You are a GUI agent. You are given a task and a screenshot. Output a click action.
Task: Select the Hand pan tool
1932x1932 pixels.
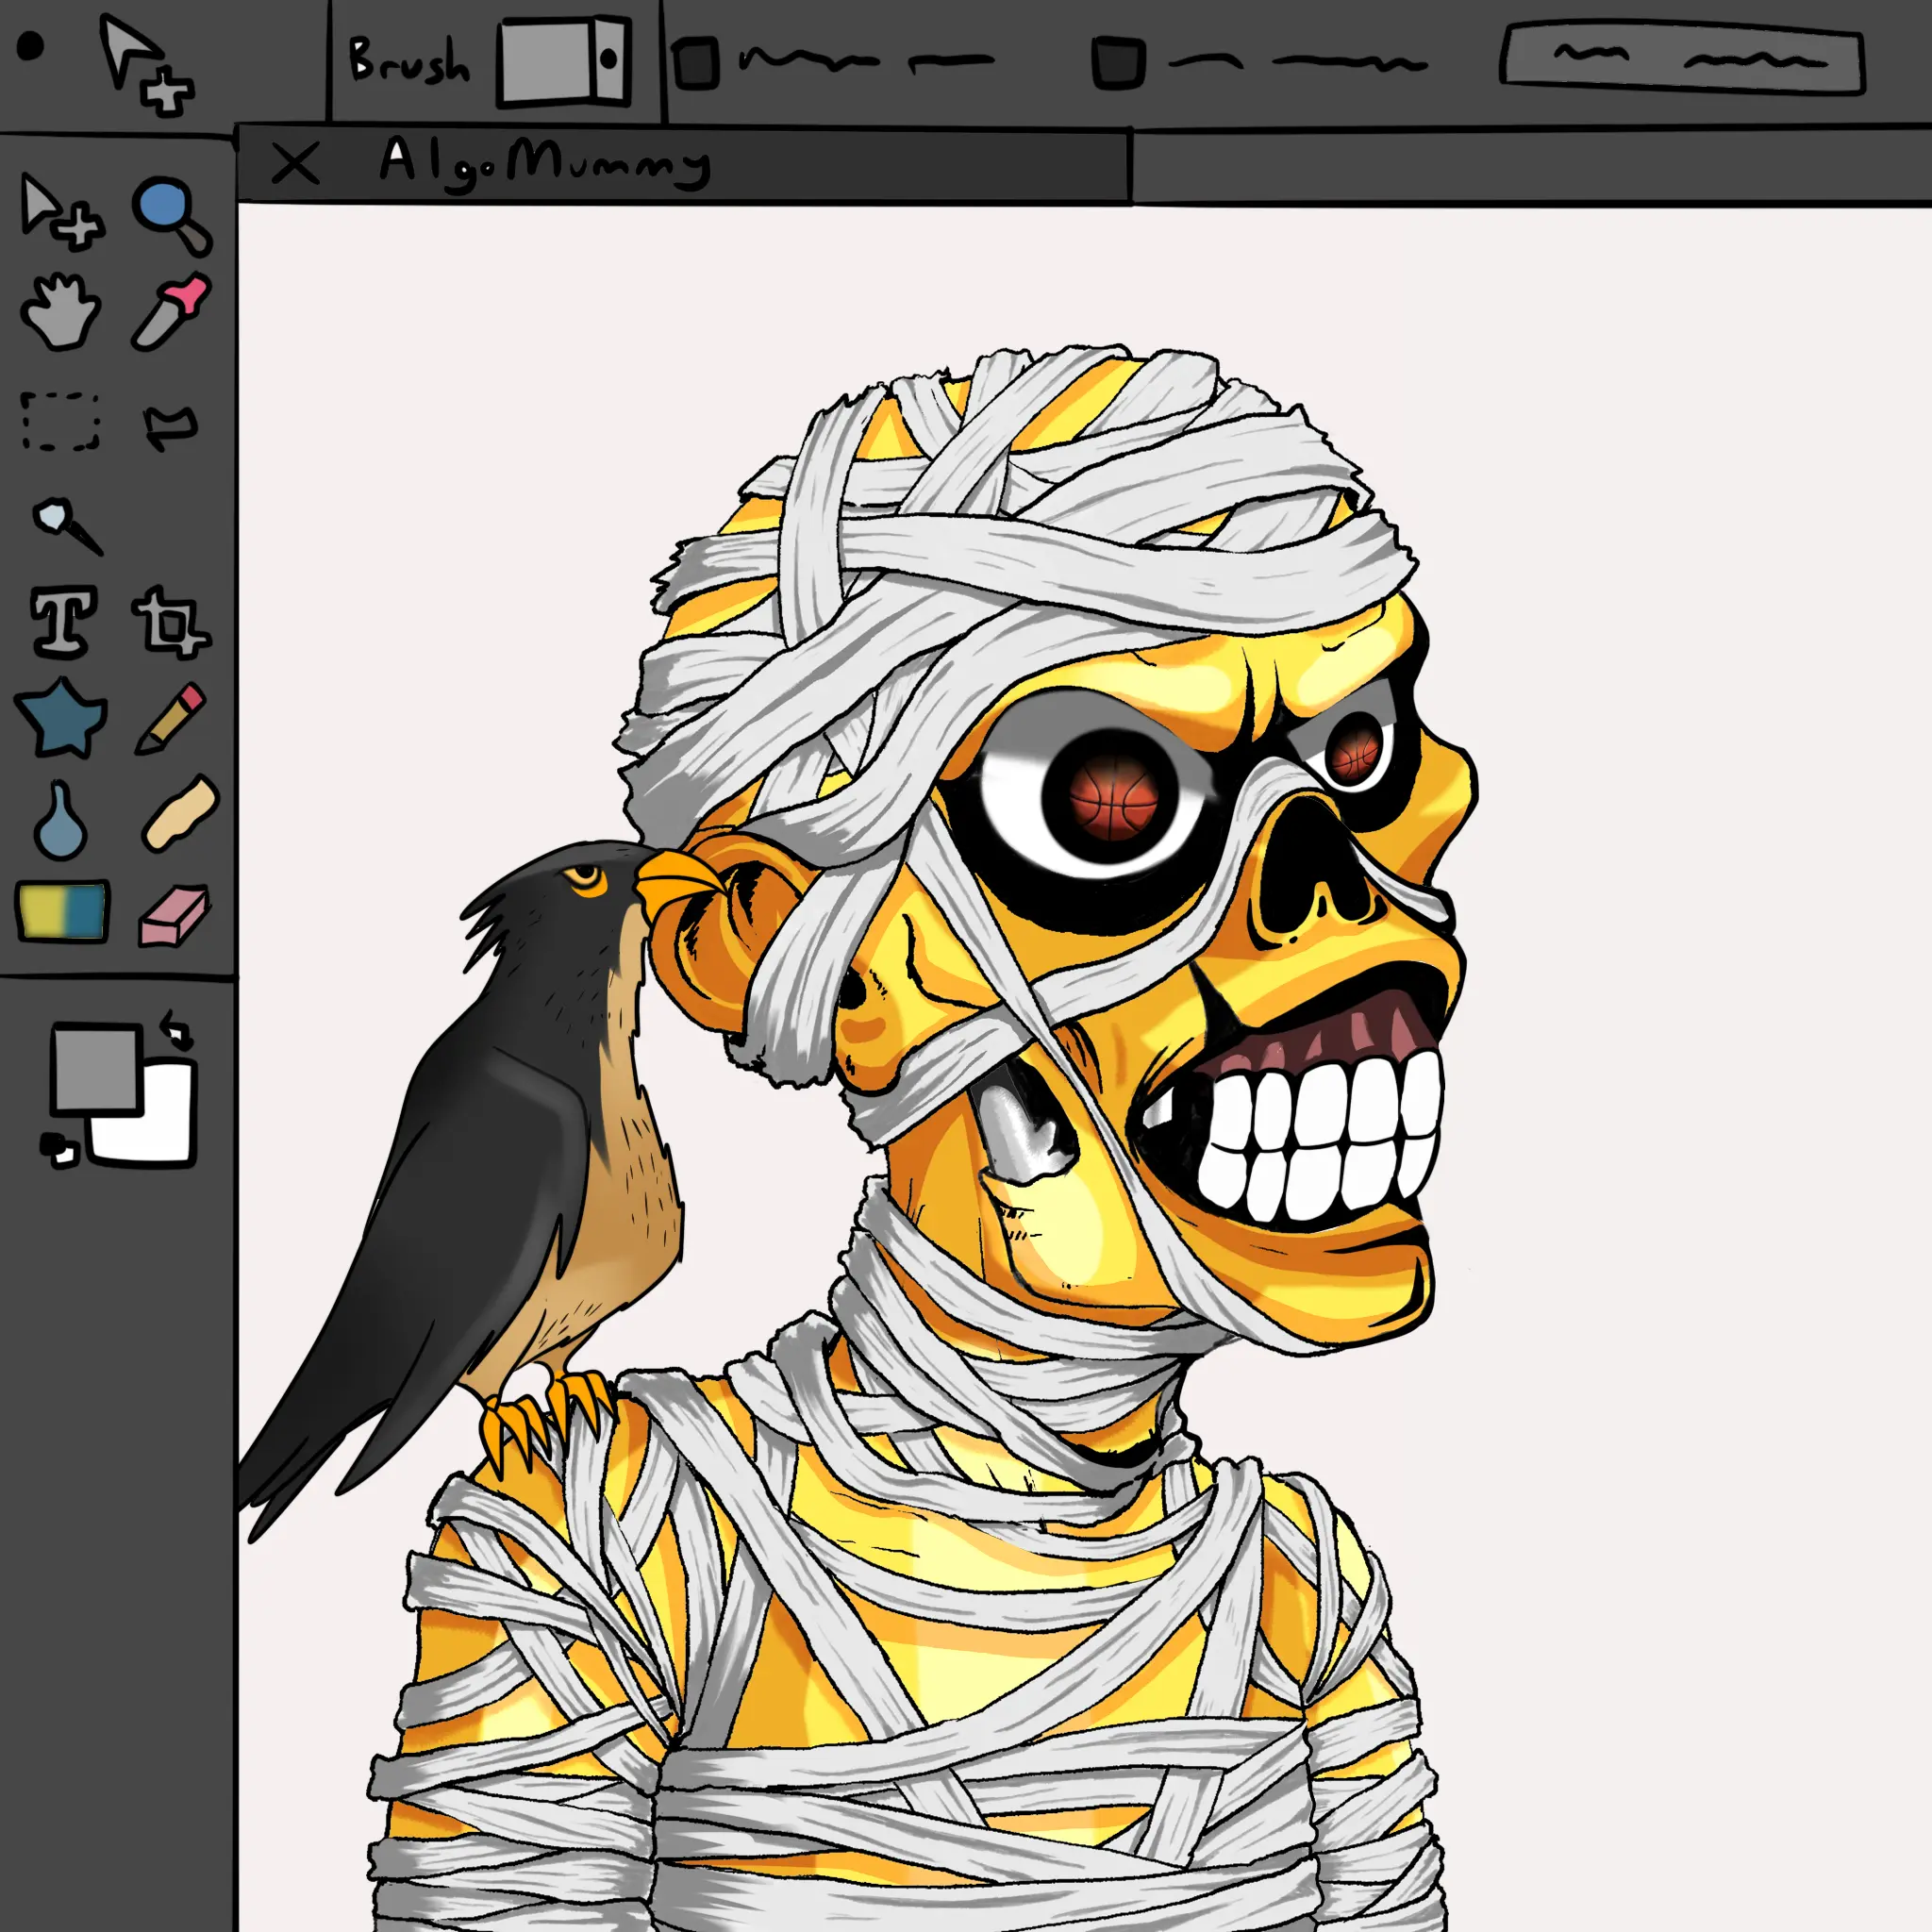60,315
